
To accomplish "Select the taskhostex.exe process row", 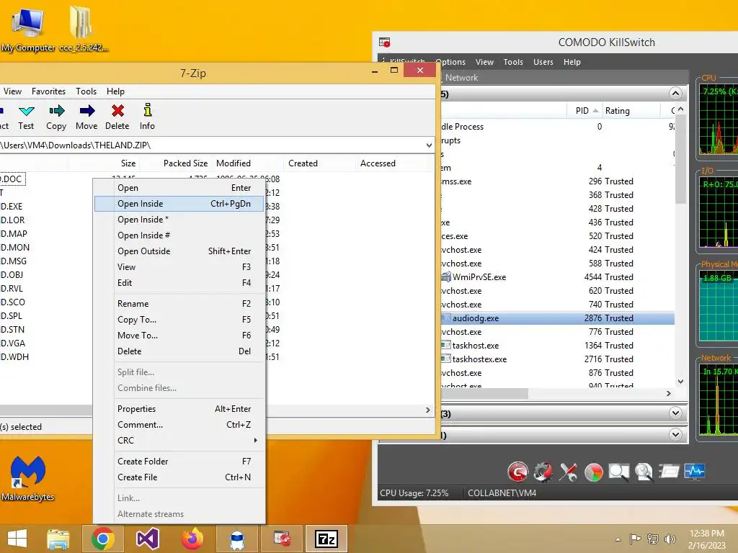I will coord(558,359).
